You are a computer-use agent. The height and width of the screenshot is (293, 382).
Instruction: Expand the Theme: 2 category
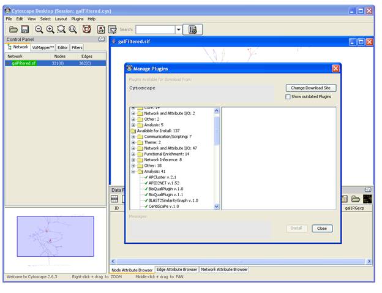[x=133, y=142]
